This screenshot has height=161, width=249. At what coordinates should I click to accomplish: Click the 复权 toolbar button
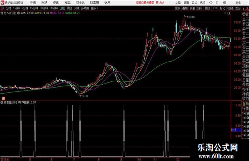point(178,8)
